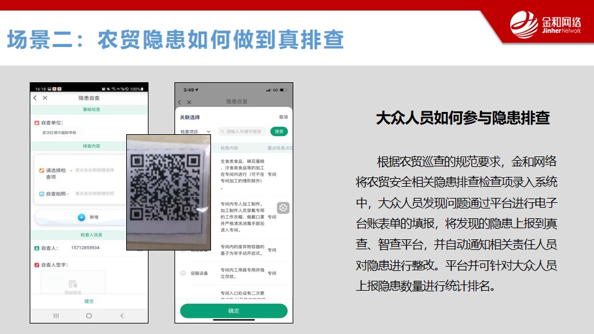Screen dimensions: 594x334
Task: Tap floating gray gear icon on right phone
Action: (x=283, y=208)
